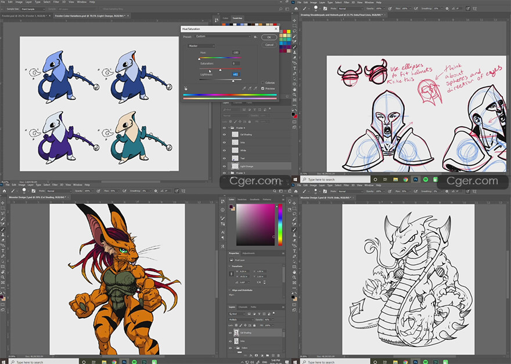Collapse the Transform section in Properties
Viewport: 511px width, 364px height.
230,266
